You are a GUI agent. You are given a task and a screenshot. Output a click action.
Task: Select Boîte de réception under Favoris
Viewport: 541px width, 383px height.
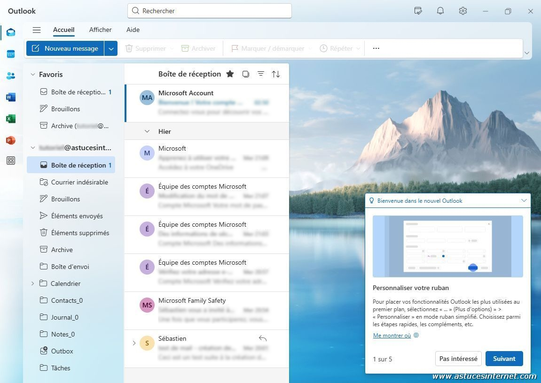click(71, 92)
